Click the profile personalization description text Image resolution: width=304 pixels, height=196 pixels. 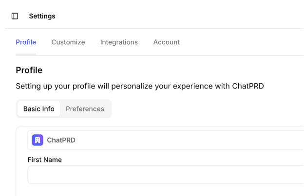point(122,86)
